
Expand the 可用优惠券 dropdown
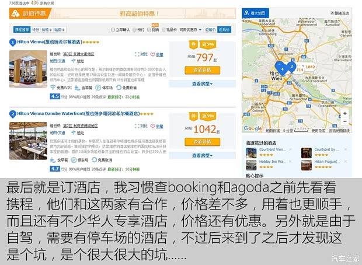tap(190, 30)
